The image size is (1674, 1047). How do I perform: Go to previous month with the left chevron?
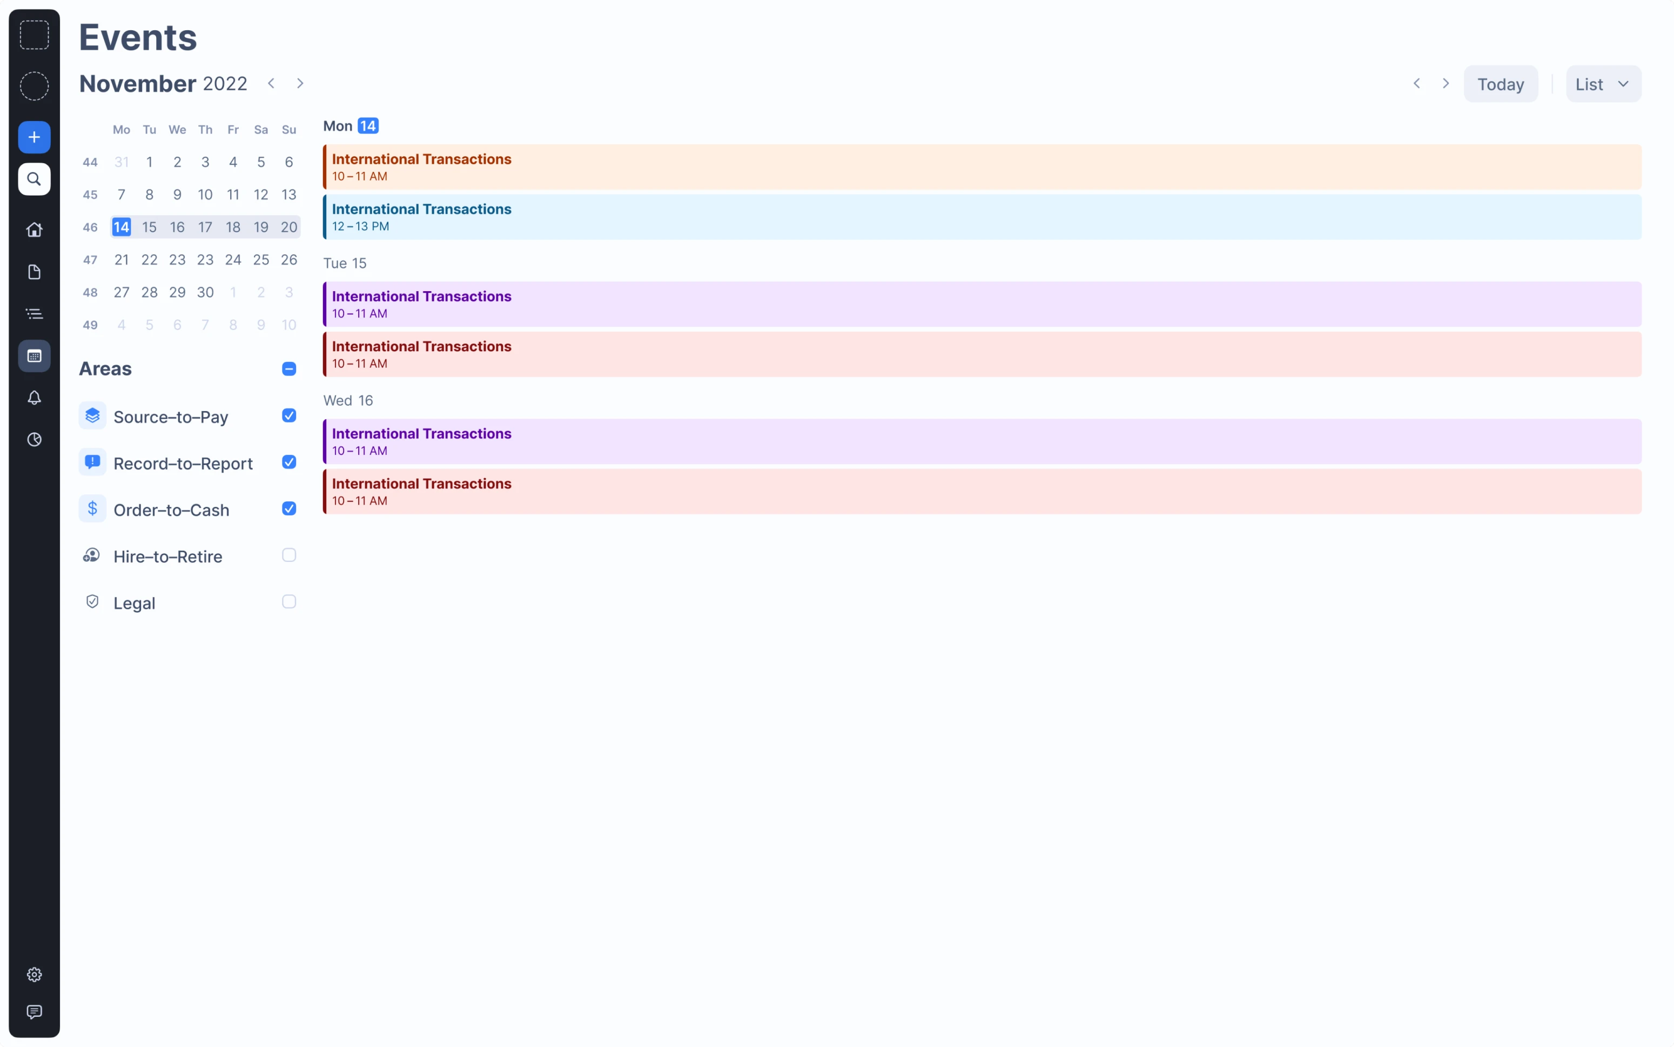click(x=271, y=83)
